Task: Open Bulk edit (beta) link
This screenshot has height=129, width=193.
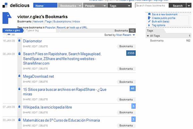Action: (161, 22)
